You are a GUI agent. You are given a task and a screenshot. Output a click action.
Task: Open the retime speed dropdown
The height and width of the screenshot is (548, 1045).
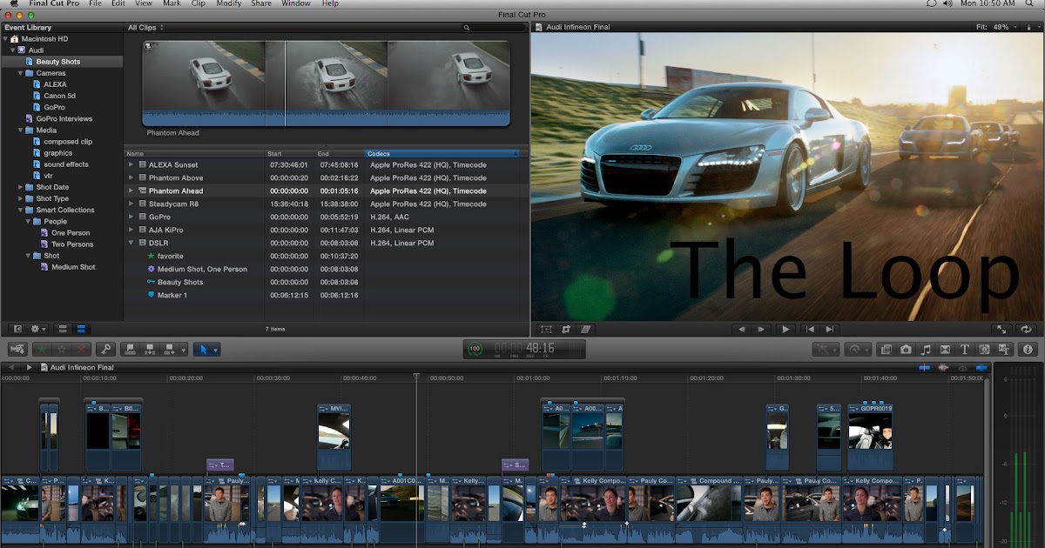coord(857,349)
